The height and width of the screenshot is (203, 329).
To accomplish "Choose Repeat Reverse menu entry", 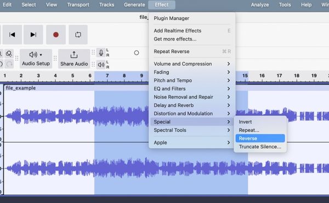I will coord(192,52).
